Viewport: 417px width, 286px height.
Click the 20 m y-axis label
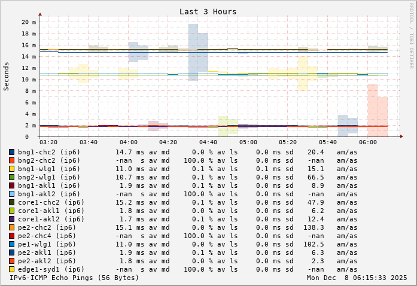pos(29,22)
